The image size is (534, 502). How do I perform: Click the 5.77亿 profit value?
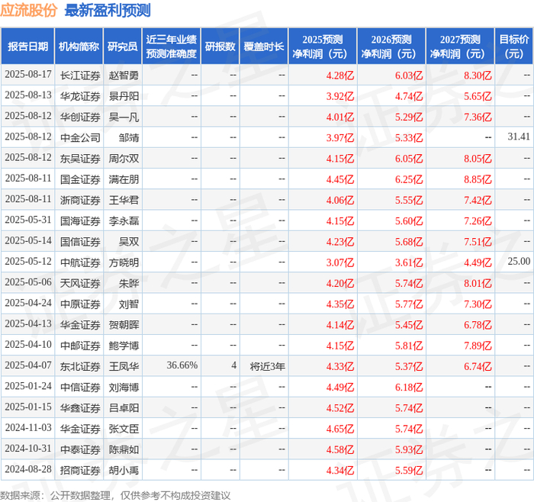tap(409, 304)
